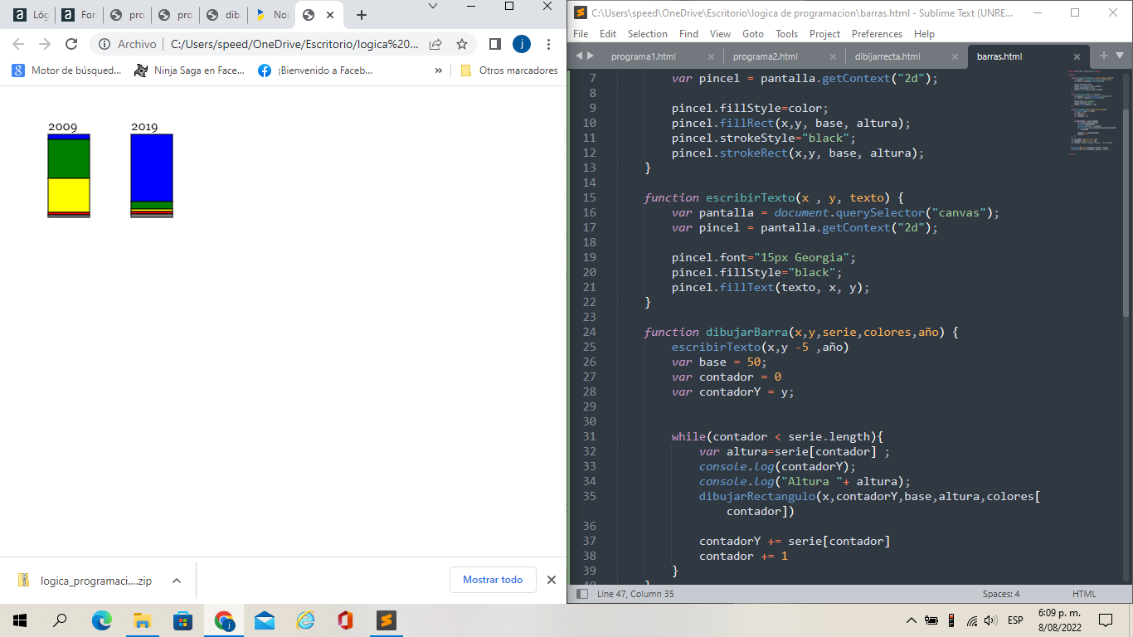Open Sublime's tab list dropdown arrow
The height and width of the screenshot is (637, 1133).
[1121, 56]
